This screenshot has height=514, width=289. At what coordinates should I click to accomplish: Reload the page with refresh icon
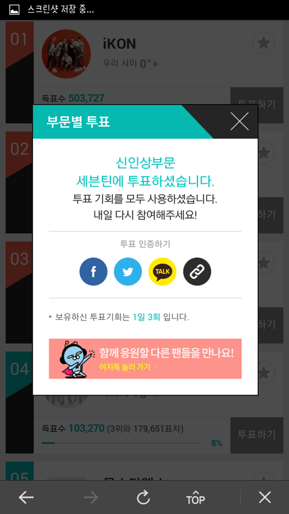pyautogui.click(x=143, y=498)
